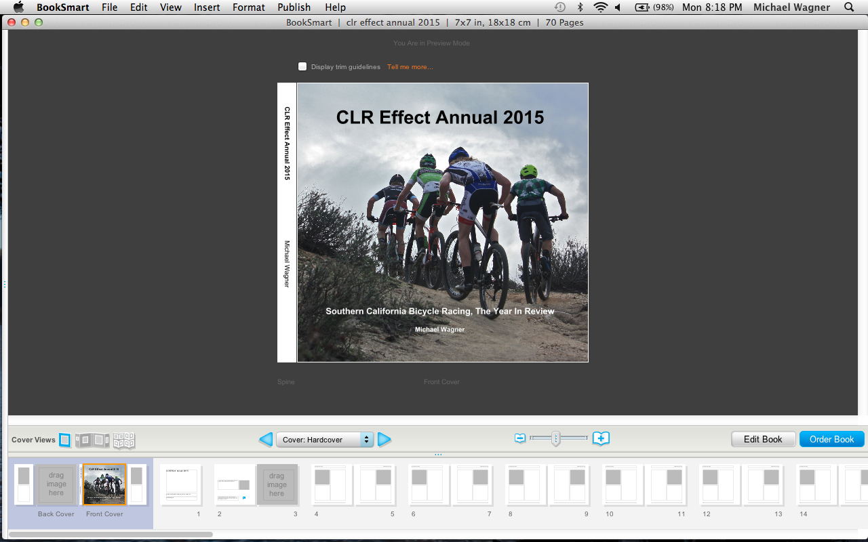Click the front cover title 'CLR Effect Annual 2015'
Viewport: 868px width, 542px height.
click(440, 117)
